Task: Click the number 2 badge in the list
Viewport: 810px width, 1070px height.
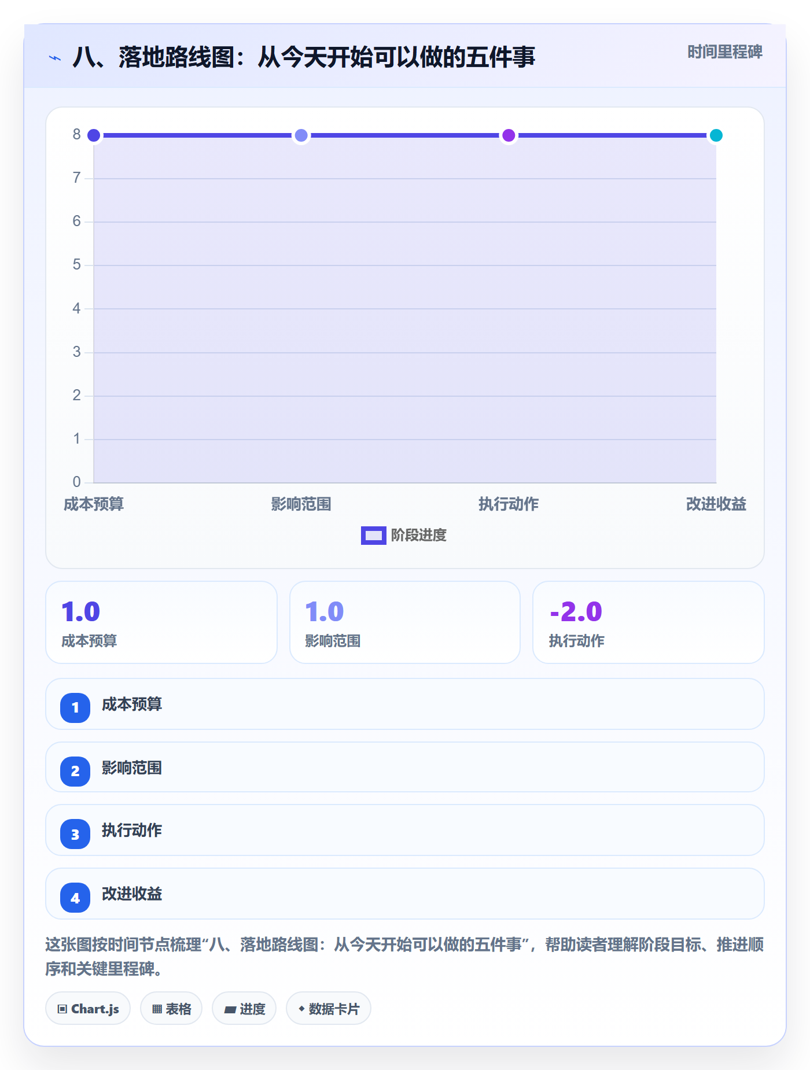Action: [75, 771]
